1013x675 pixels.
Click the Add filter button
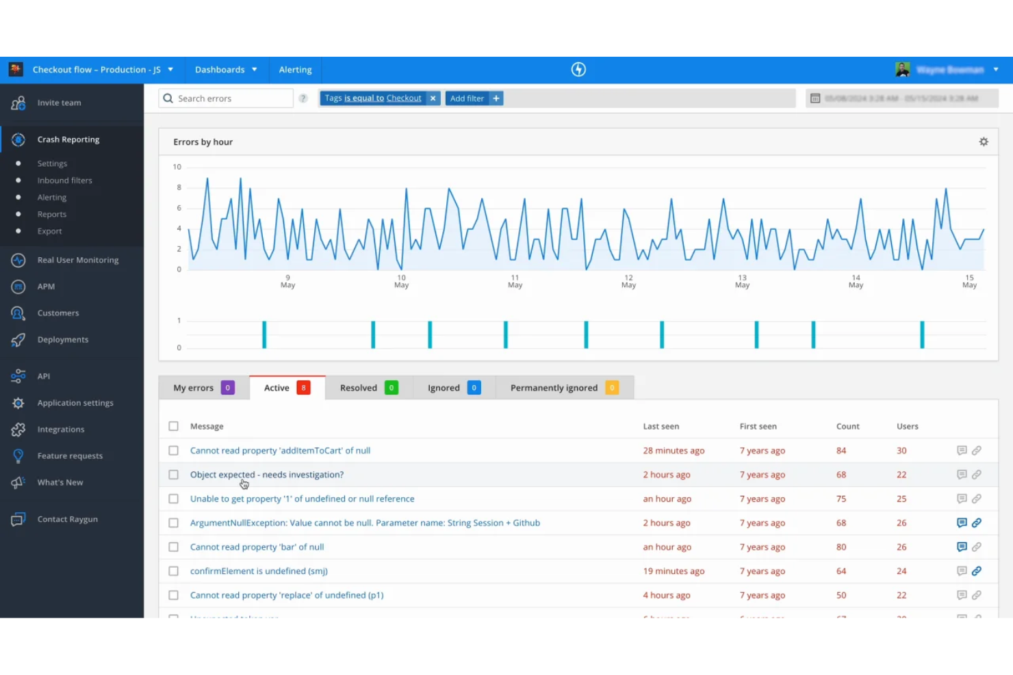[x=474, y=98]
